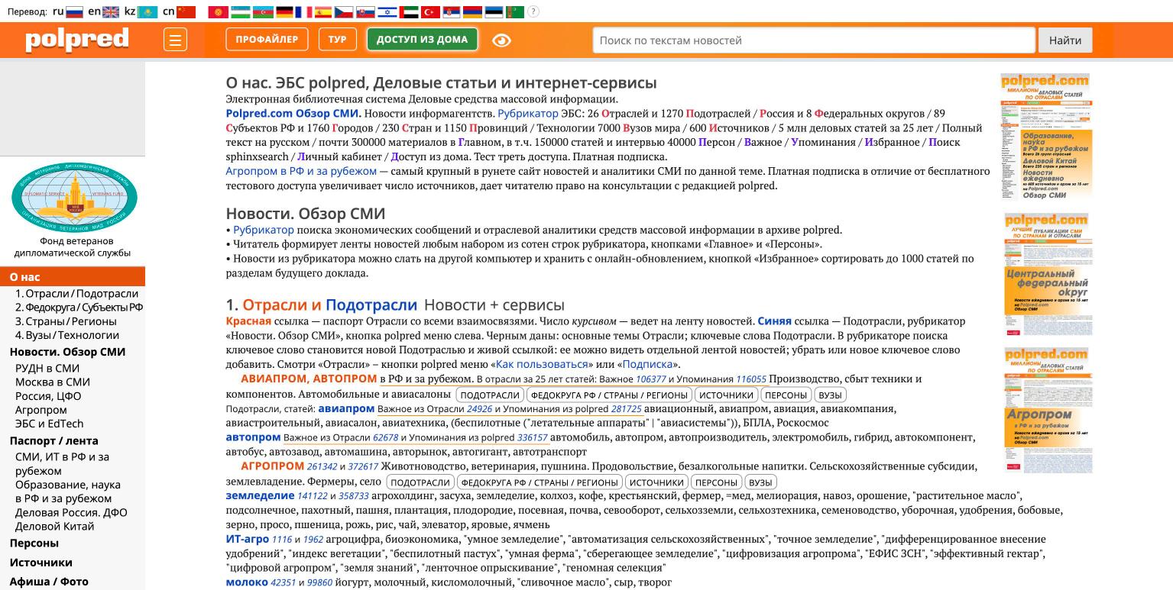This screenshot has height=590, width=1173.
Task: Click the German flag for translation
Action: (284, 11)
